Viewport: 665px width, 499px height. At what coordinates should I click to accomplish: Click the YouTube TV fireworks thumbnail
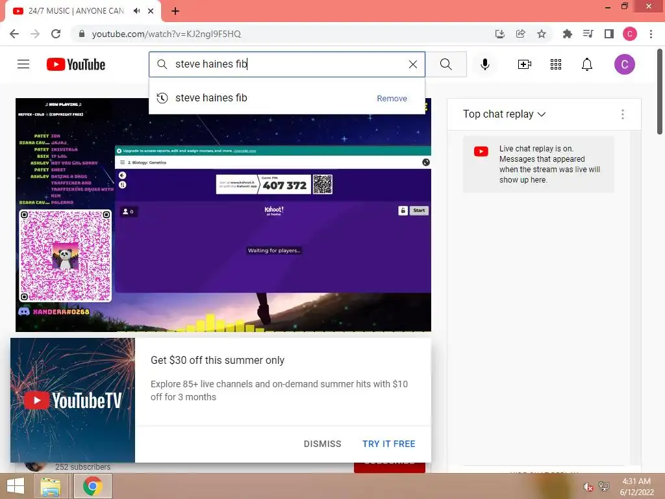[x=73, y=400]
